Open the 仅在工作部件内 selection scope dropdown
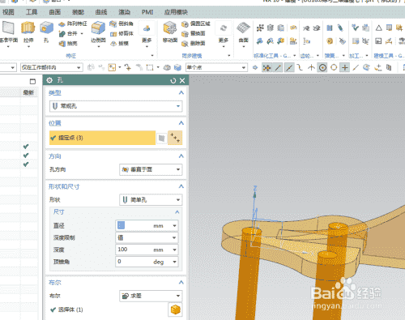Viewport: 405px width, 320px height. (52, 67)
